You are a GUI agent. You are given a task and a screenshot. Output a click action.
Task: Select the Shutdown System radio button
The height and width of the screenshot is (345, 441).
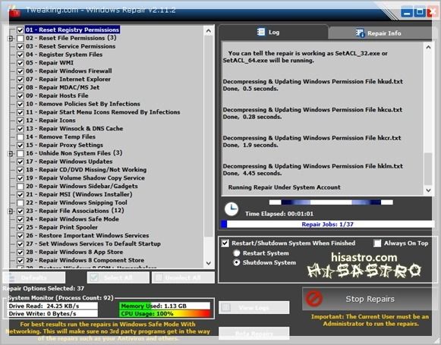(x=237, y=262)
